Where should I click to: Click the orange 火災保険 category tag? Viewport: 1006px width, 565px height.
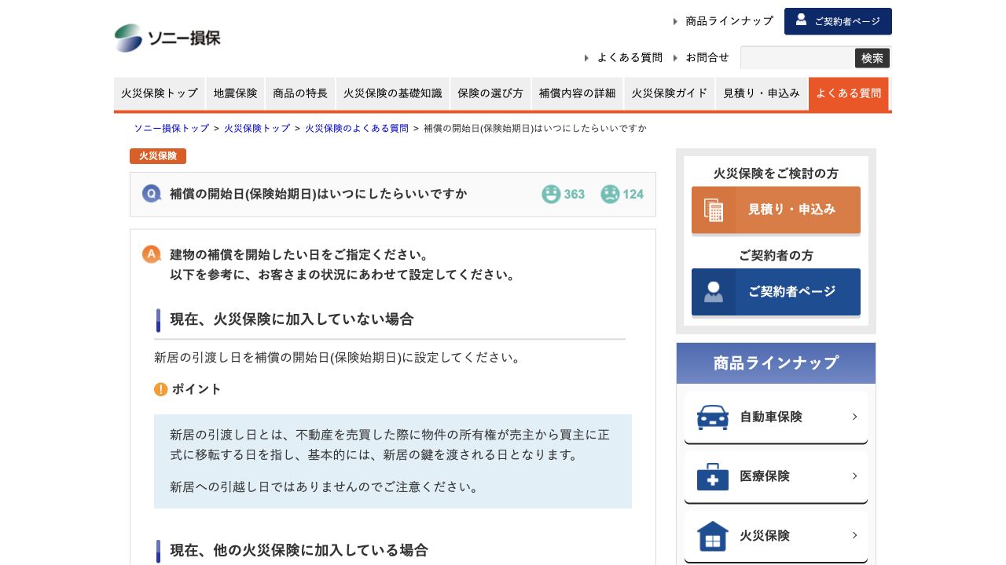tap(158, 156)
